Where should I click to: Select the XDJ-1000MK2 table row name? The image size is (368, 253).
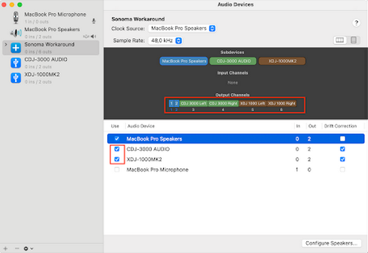tap(145, 159)
